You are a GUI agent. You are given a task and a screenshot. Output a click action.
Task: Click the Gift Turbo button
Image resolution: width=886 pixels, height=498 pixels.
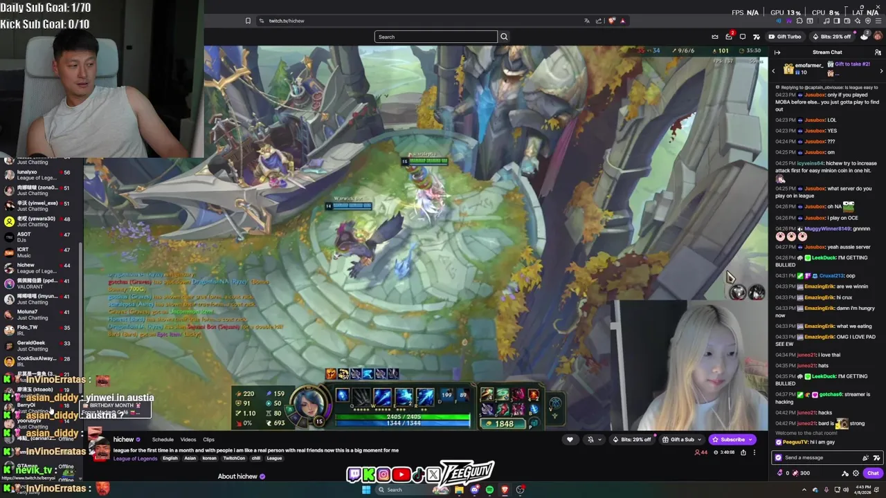(785, 37)
